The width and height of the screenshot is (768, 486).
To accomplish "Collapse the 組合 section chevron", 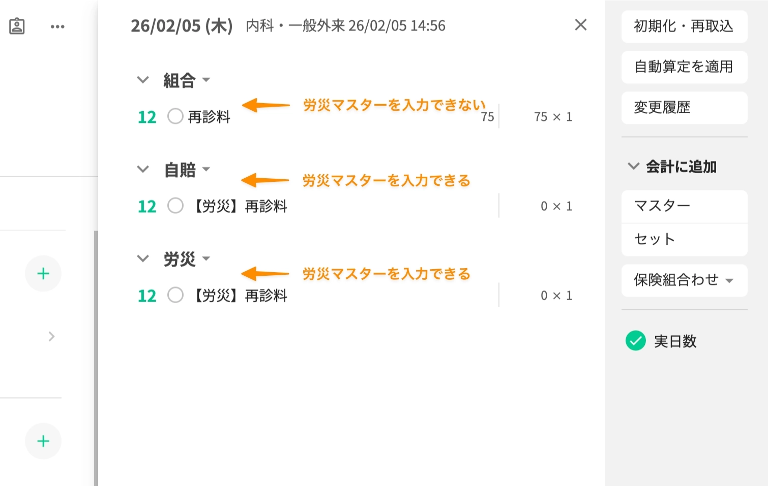I will (x=143, y=80).
